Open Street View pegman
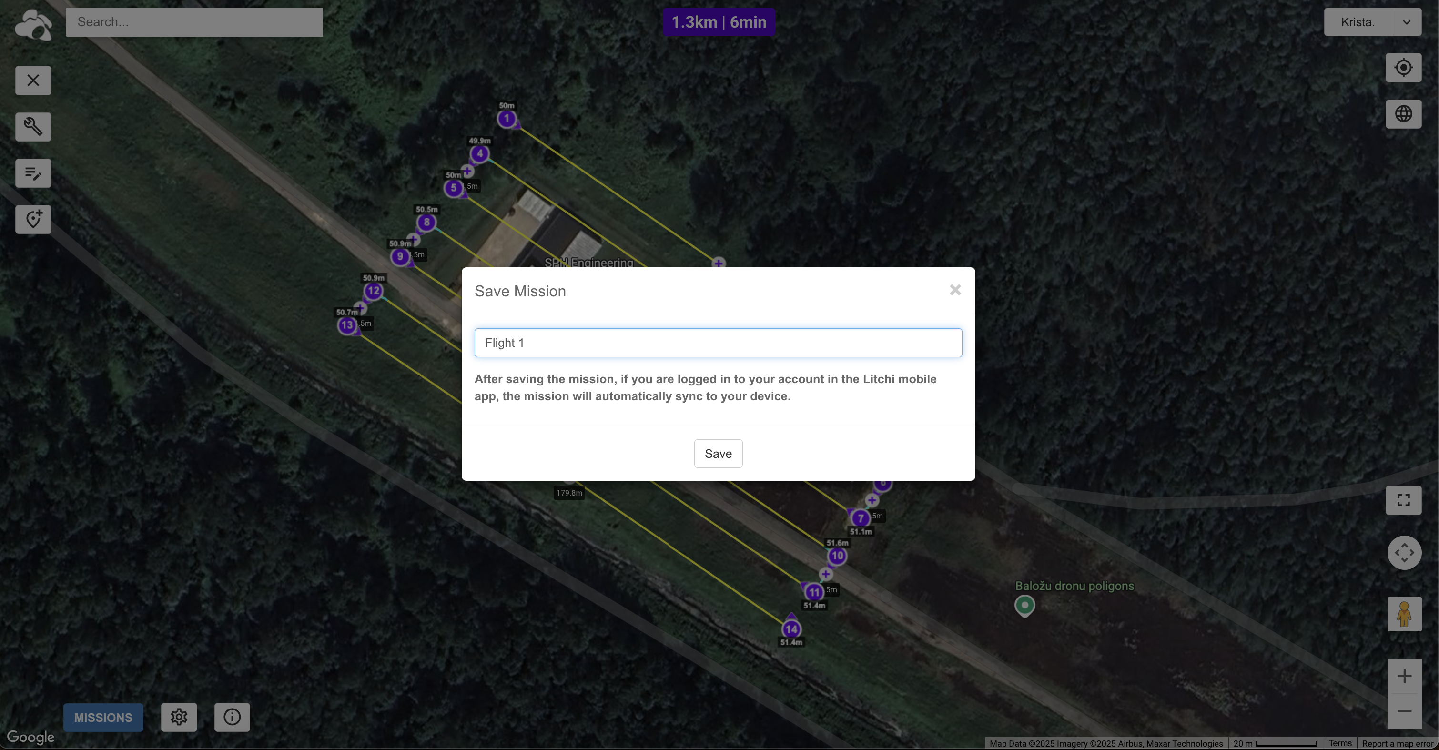Screen dimensions: 1439x750 1403,614
